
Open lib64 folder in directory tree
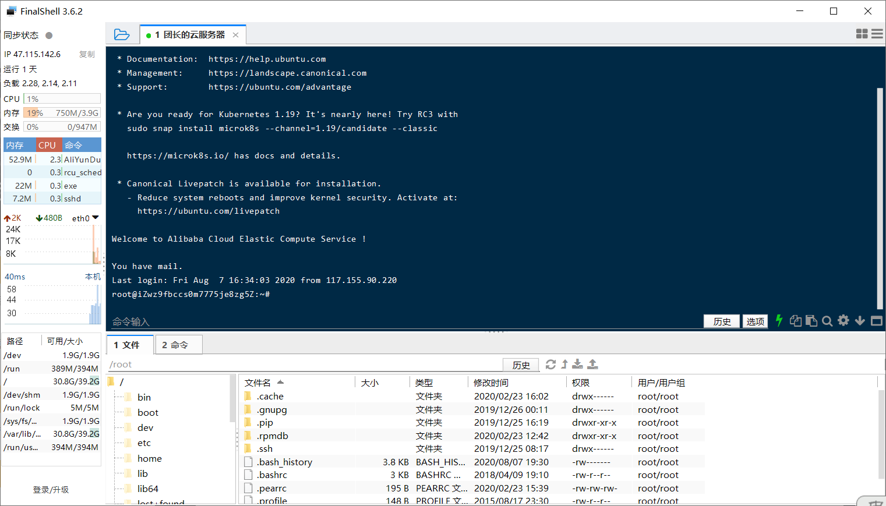click(148, 489)
